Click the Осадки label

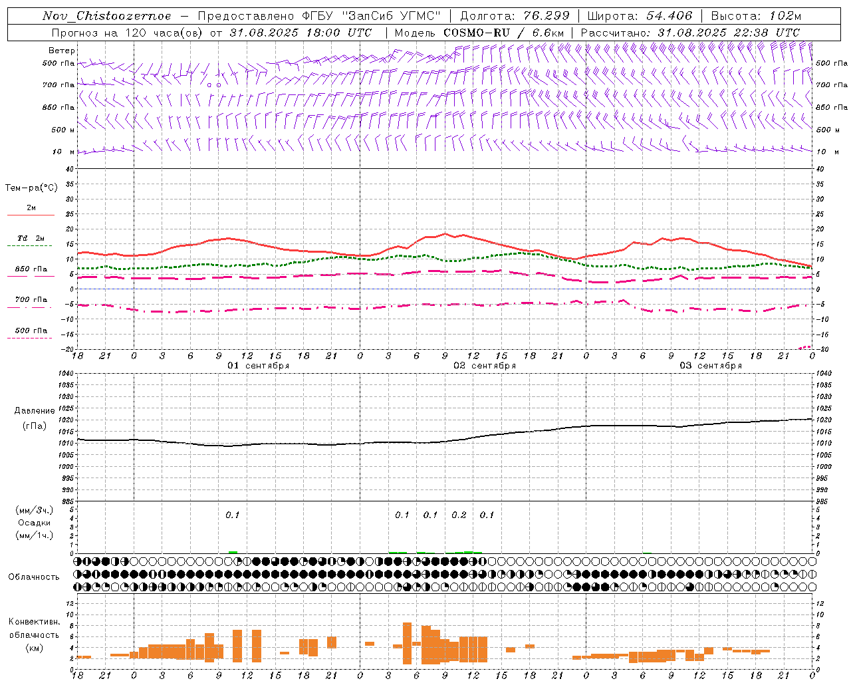coord(34,523)
